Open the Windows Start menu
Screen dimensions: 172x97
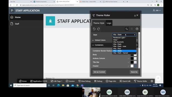click(x=11, y=85)
